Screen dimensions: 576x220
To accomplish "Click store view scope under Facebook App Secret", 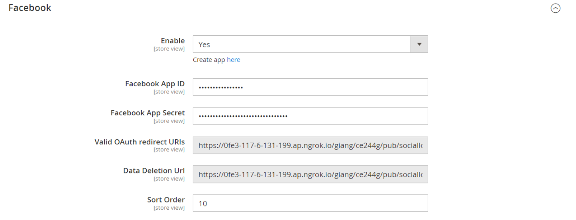I will tap(169, 121).
